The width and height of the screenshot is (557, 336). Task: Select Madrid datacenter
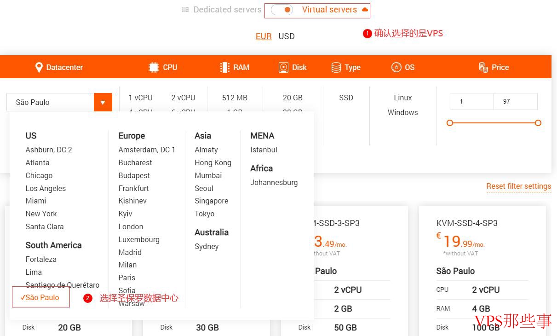pos(130,252)
